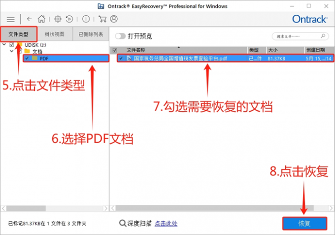Click the PDF file icon in list
Viewport: 335px width, 235px height.
tap(129, 58)
